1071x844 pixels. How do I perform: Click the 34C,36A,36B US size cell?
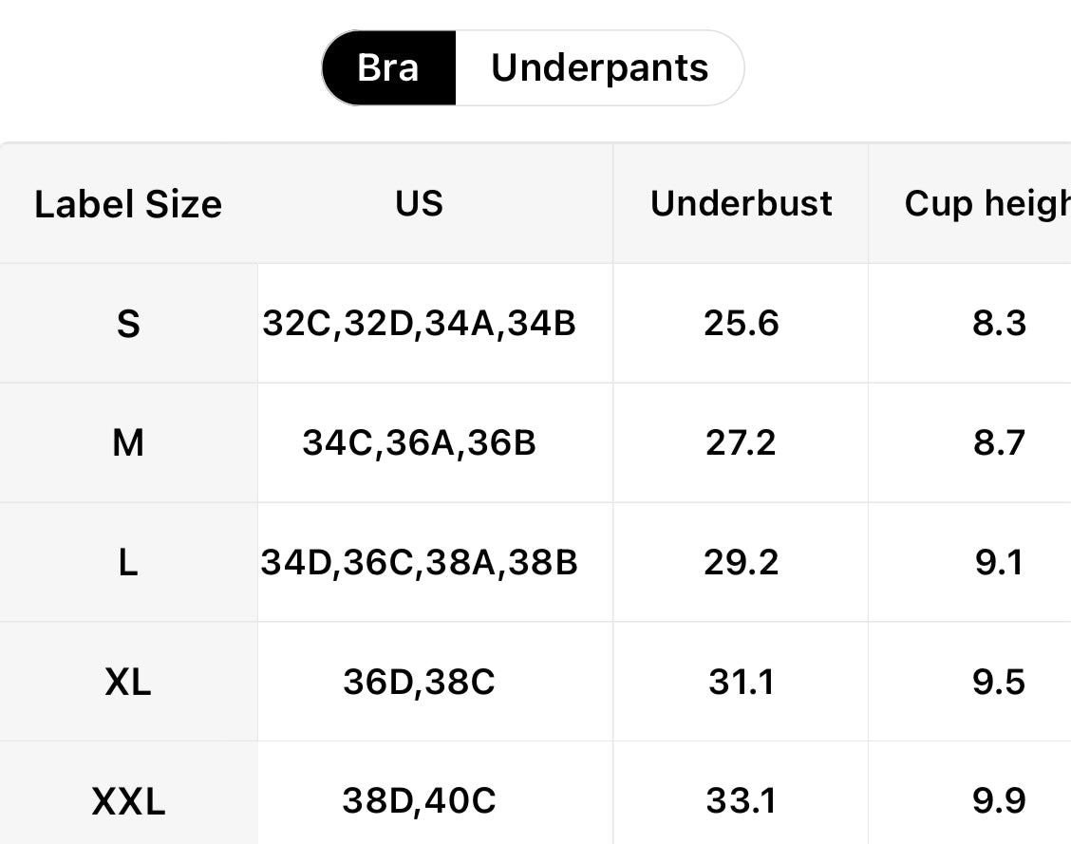click(x=419, y=442)
